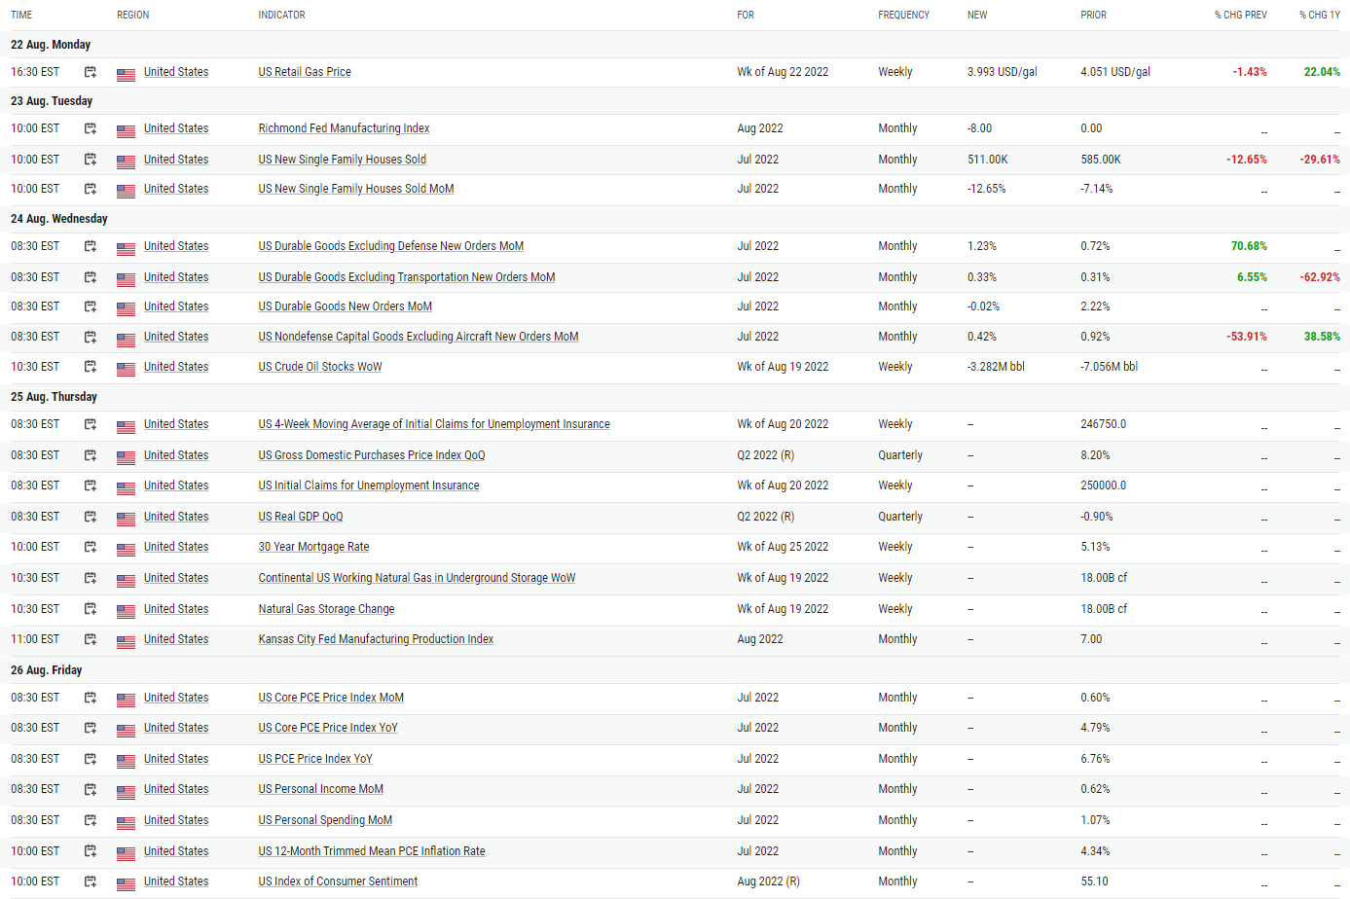Click US flag icon in Kansas City Fed Manufacturing row
Image resolution: width=1350 pixels, height=899 pixels.
[x=126, y=641]
